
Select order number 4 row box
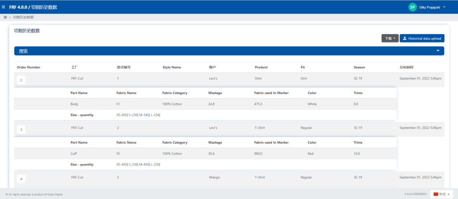click(21, 179)
